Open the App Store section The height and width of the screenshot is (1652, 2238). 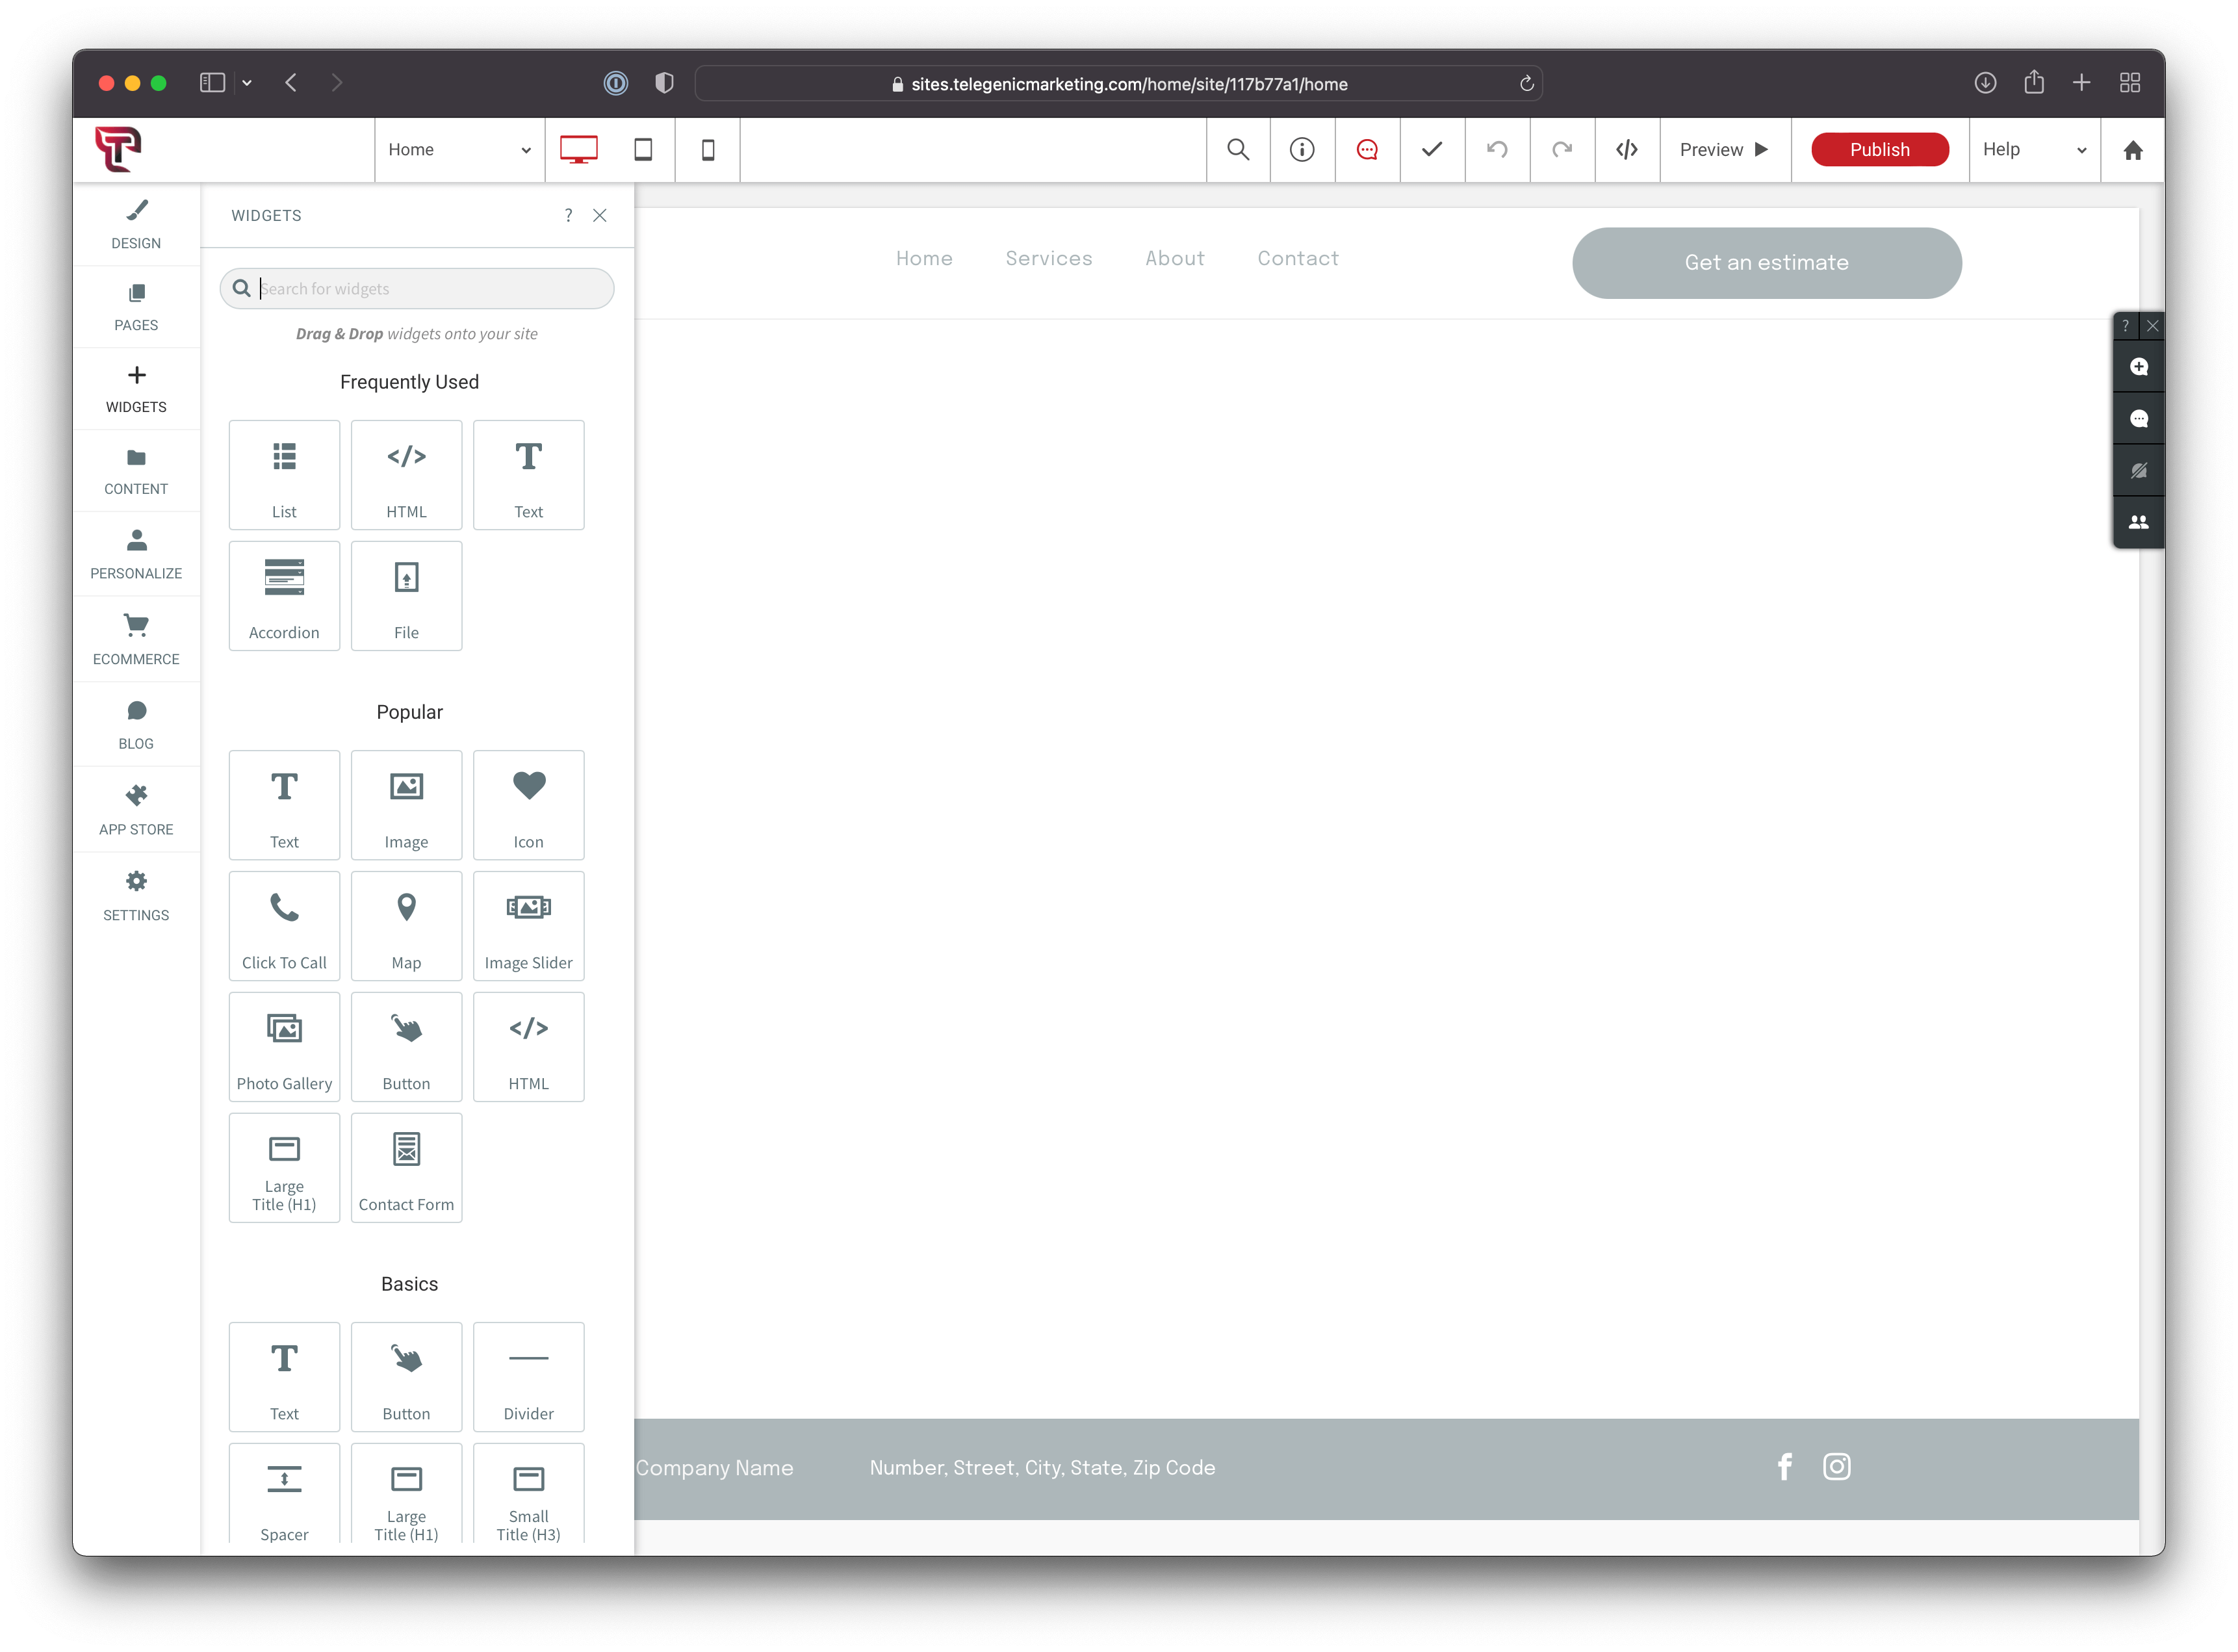coord(136,810)
